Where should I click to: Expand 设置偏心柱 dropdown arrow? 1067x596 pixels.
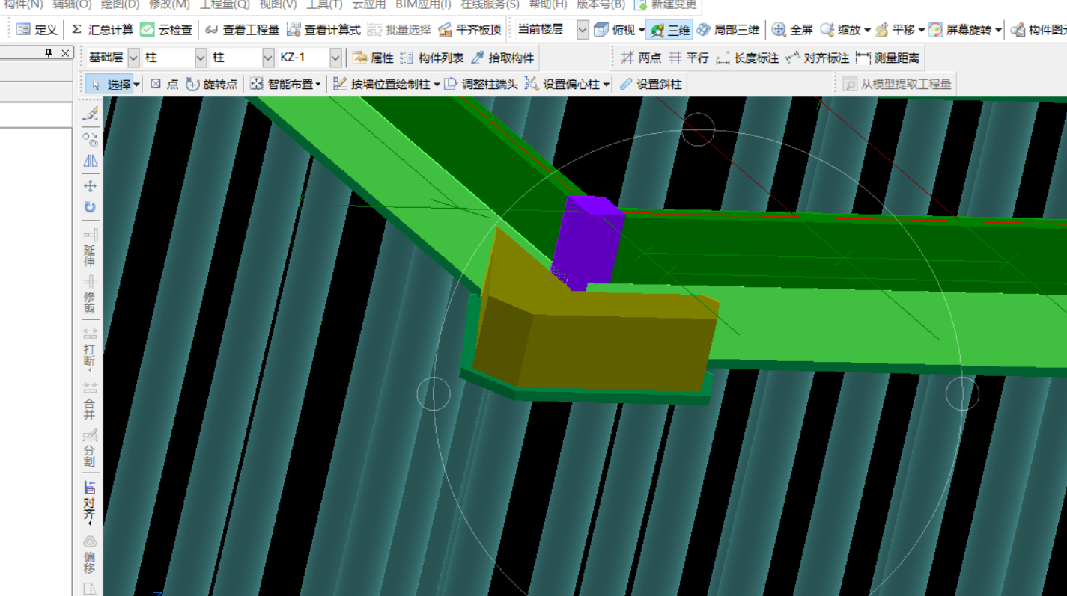click(606, 85)
